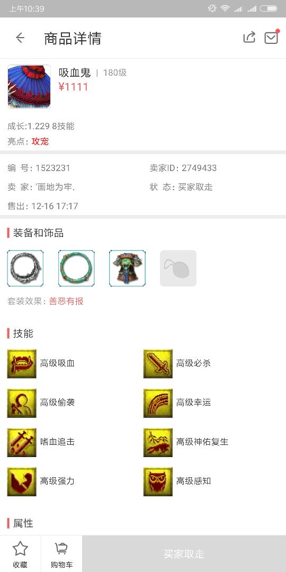Select the armor equipment icon

[x=127, y=268]
